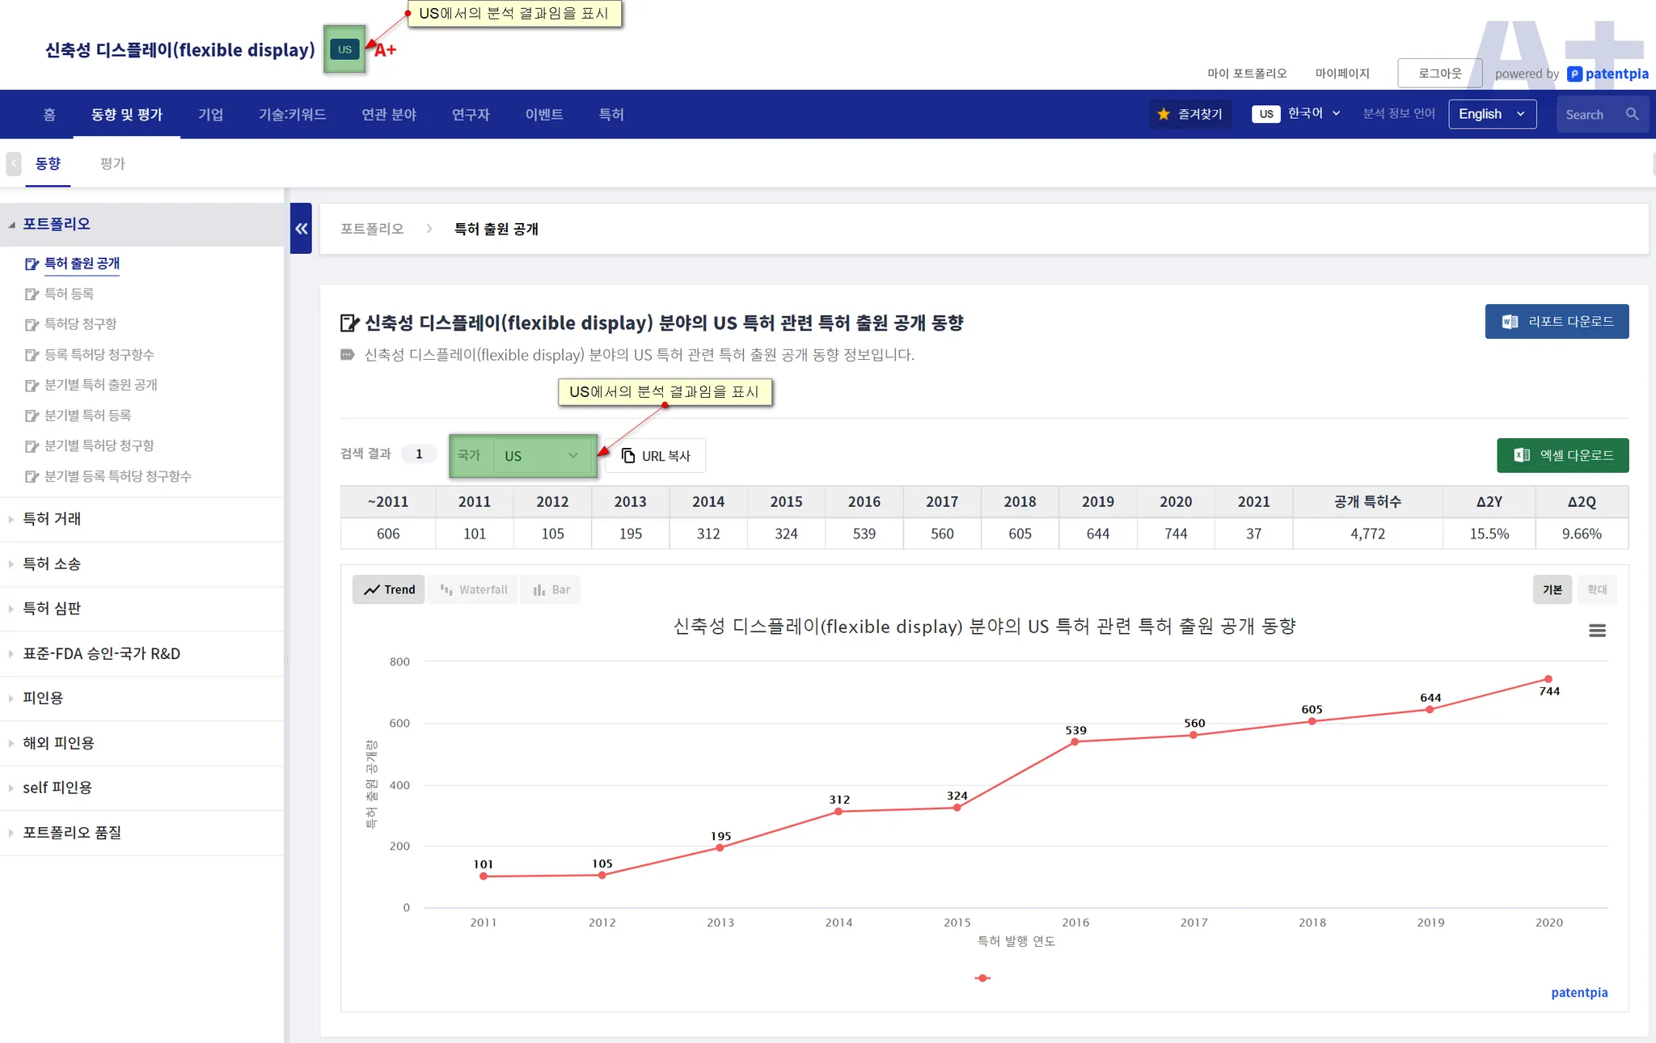This screenshot has height=1043, width=1656.
Task: Collapse the sidebar with double-chevron icon
Action: [301, 229]
